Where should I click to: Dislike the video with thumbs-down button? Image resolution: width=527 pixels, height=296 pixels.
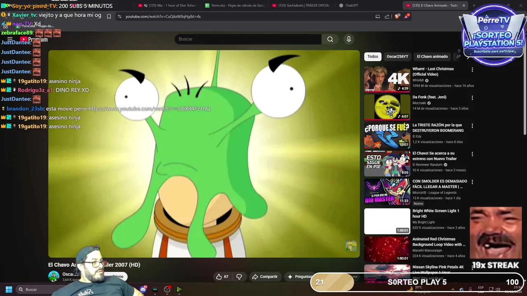(x=239, y=277)
